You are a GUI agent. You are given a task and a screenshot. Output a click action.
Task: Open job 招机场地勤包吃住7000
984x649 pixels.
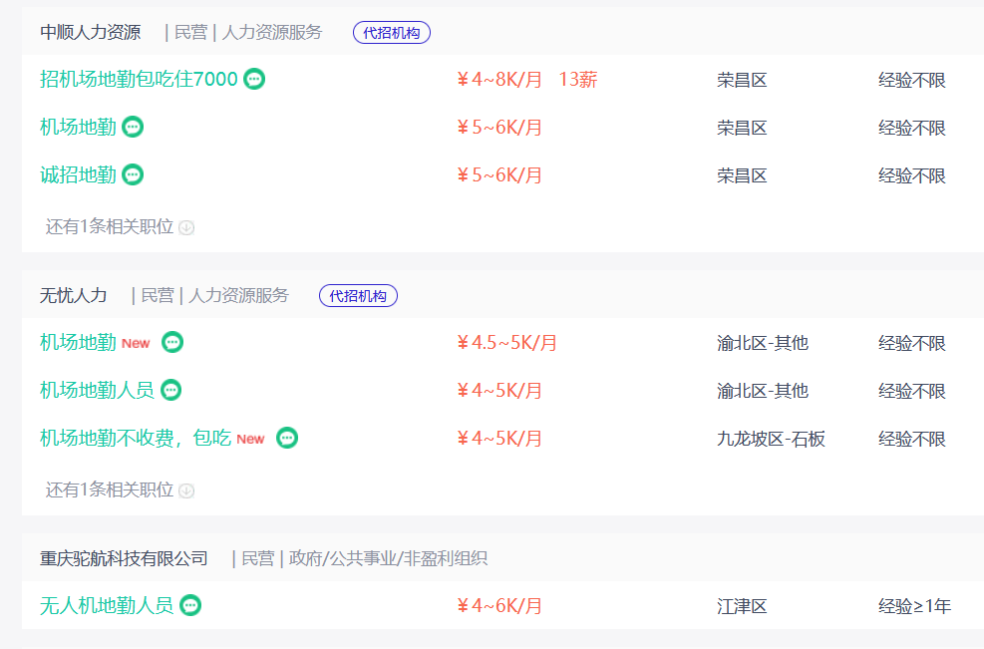point(139,79)
